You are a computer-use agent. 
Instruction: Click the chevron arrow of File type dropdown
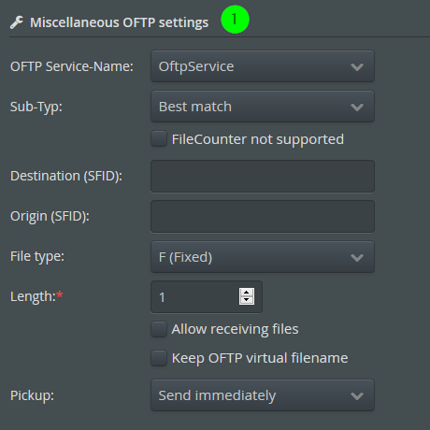(x=357, y=257)
